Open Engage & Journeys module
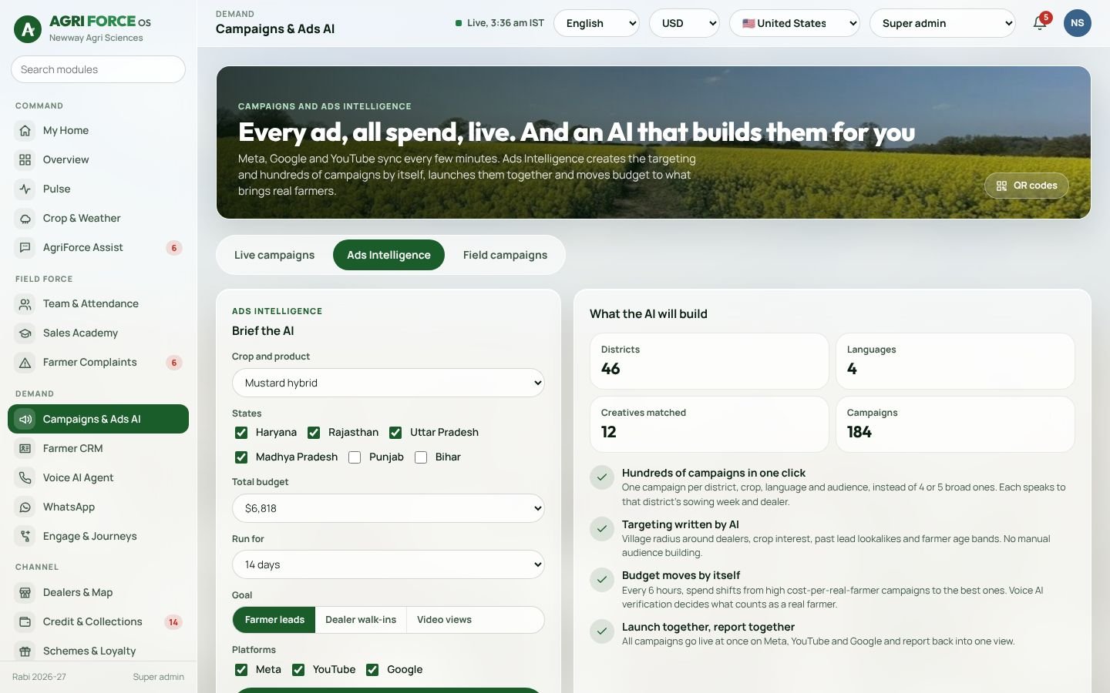 coord(98,537)
